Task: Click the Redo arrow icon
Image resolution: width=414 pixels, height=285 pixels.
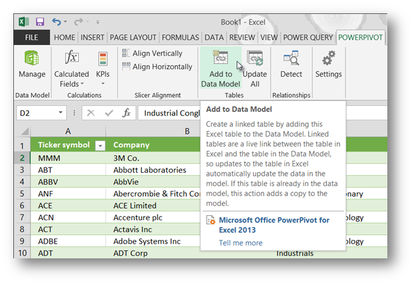Action: [78, 22]
